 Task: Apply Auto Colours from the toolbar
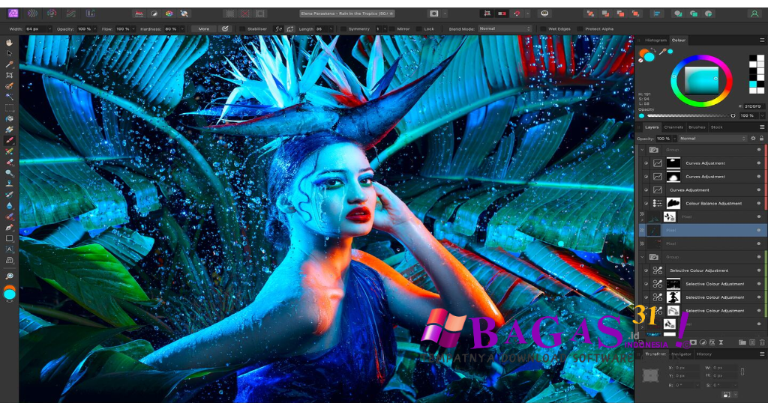coord(169,13)
